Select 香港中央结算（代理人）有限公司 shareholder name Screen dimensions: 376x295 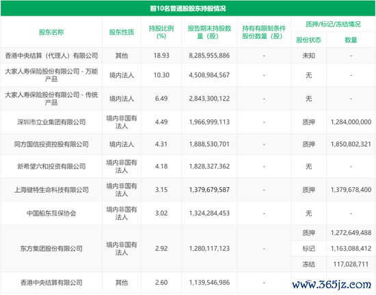coord(51,55)
